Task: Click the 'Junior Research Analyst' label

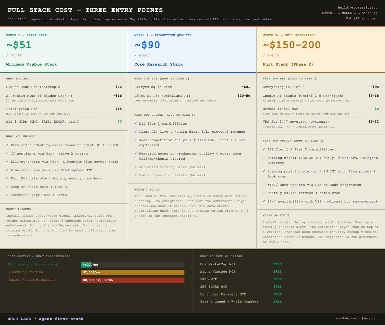Action: click(31, 280)
